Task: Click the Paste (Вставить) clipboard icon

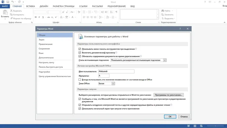Action: (5, 12)
